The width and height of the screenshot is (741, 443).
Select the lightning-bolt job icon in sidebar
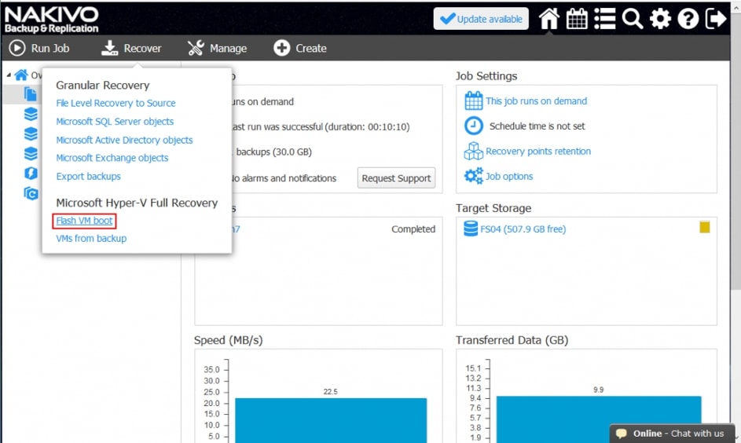tap(31, 173)
